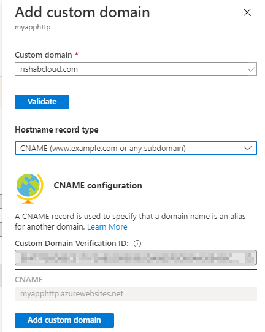Click the myapphttp subtitle under the title
265x332 pixels.
point(33,28)
